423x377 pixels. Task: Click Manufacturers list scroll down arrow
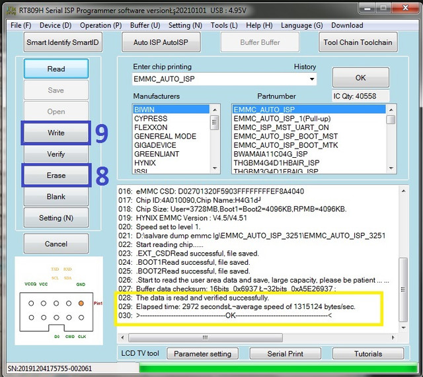[x=215, y=168]
